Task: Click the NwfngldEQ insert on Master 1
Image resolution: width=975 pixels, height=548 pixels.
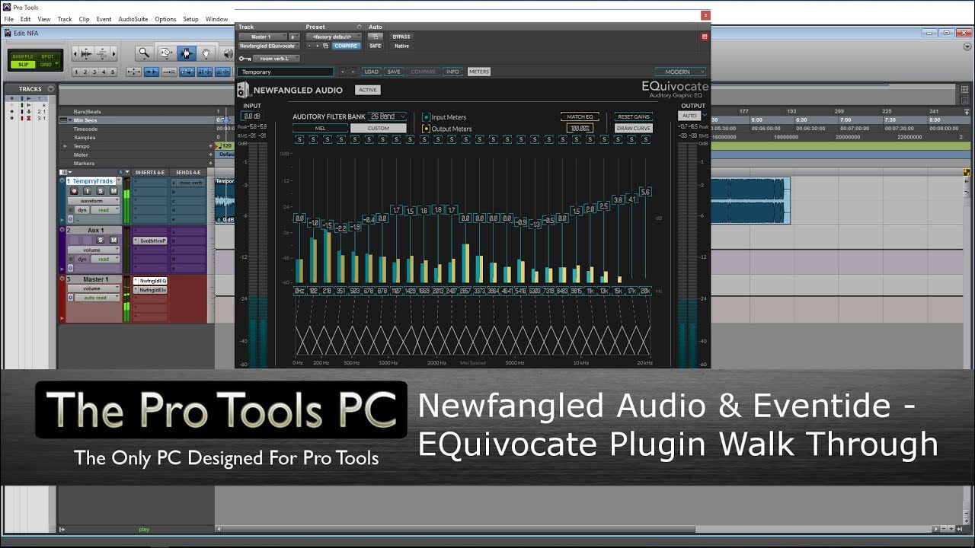Action: point(150,281)
